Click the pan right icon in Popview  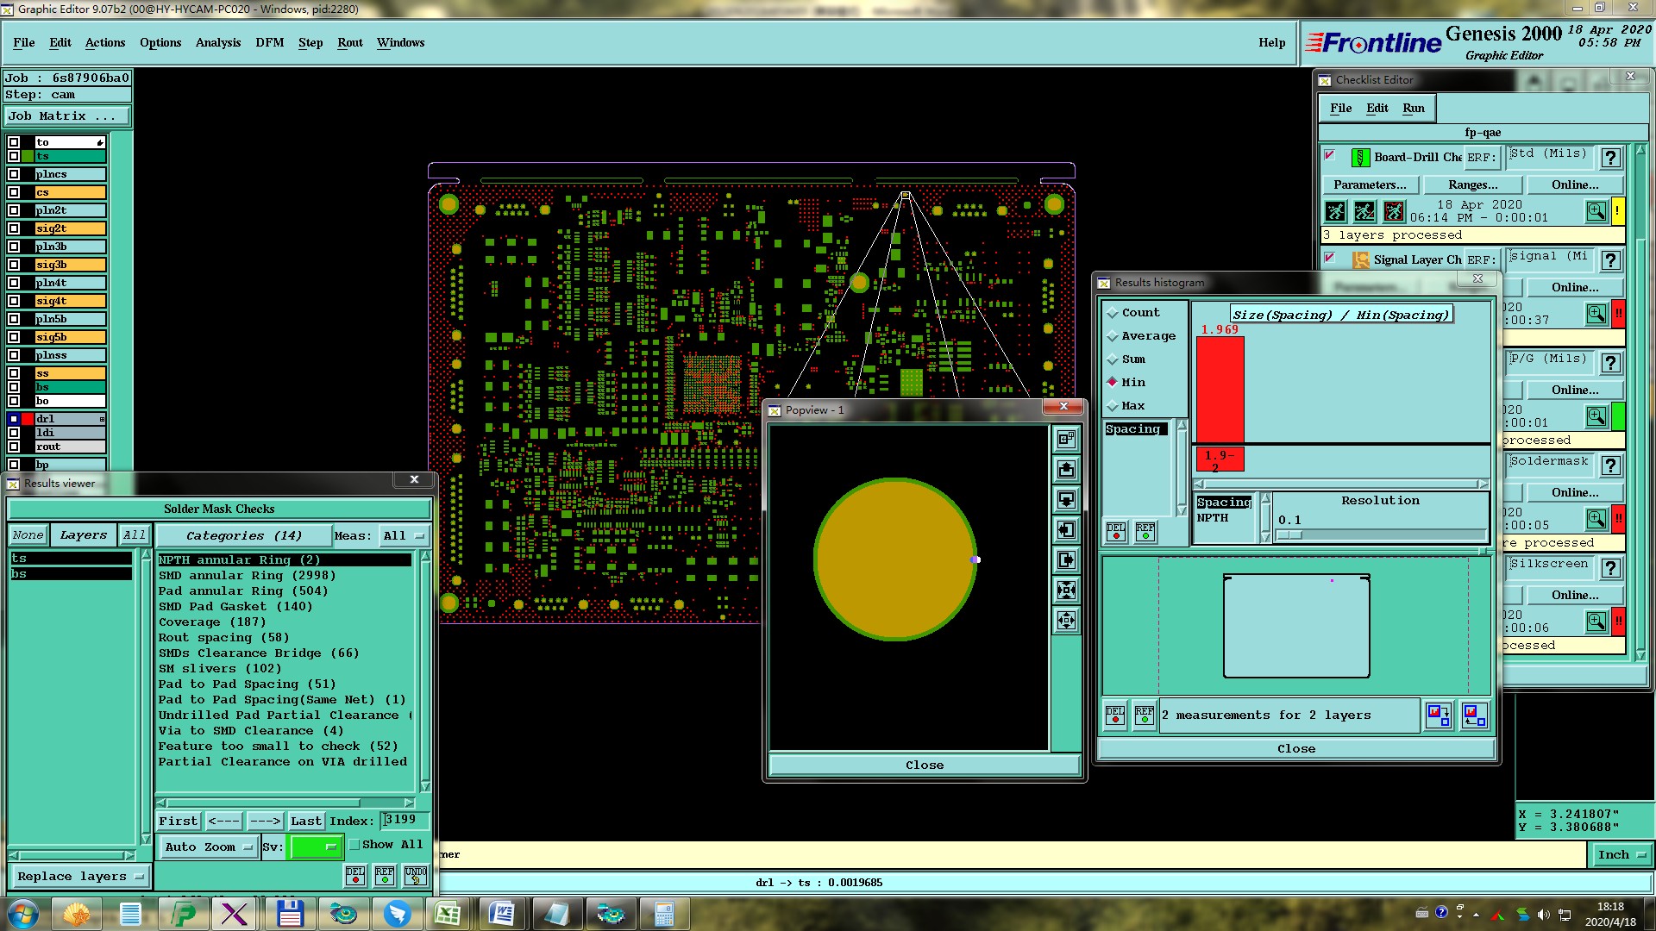pos(1067,560)
